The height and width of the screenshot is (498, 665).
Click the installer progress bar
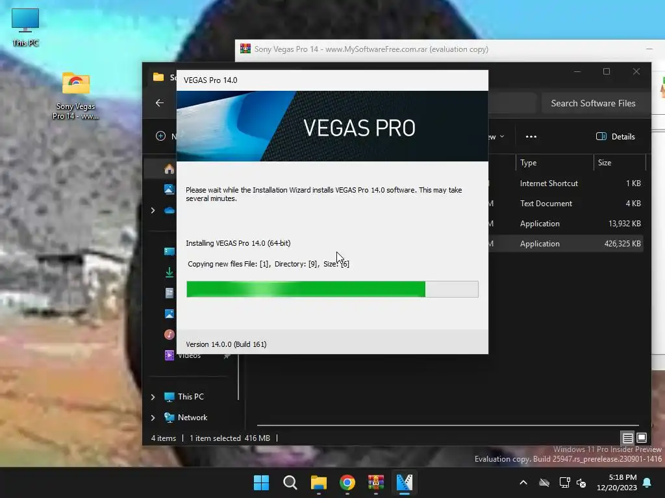[x=332, y=289]
